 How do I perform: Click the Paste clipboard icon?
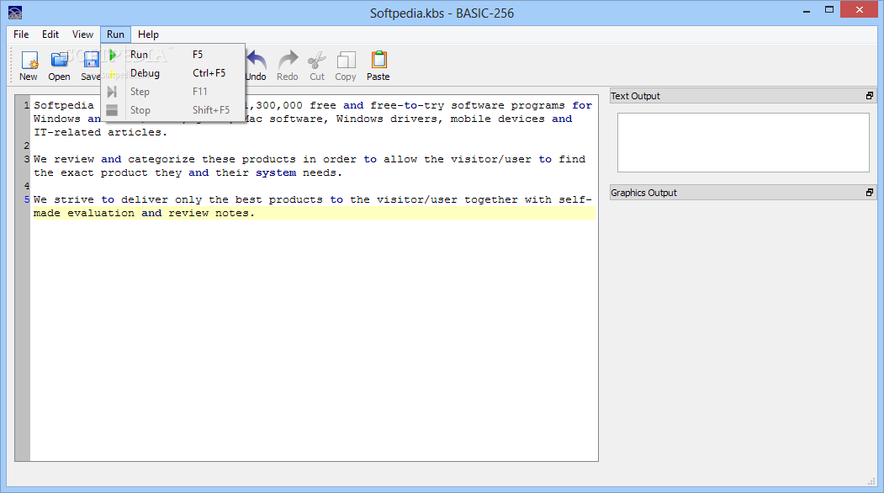tap(378, 60)
